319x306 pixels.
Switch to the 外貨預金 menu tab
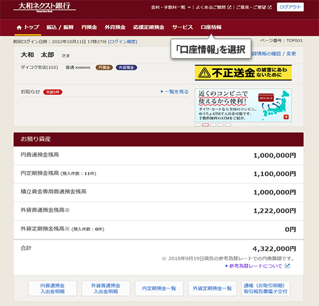click(x=115, y=27)
